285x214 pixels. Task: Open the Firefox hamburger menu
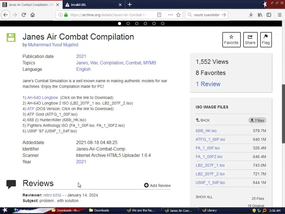[x=279, y=15]
